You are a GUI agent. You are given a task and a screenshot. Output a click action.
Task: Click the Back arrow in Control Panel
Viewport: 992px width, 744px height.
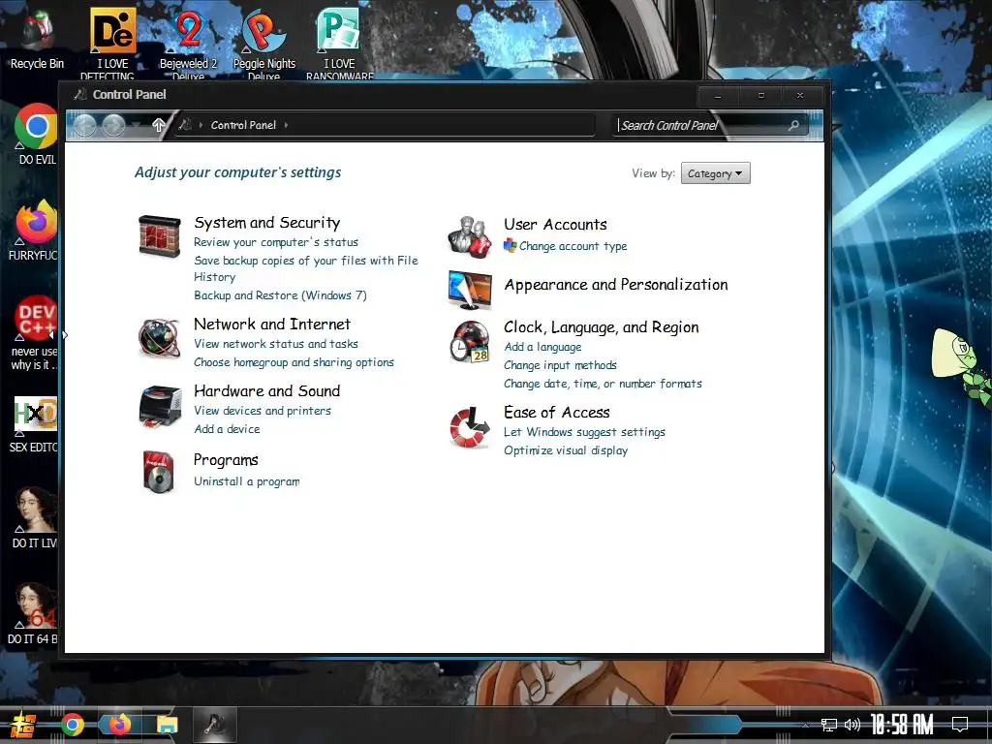[85, 125]
